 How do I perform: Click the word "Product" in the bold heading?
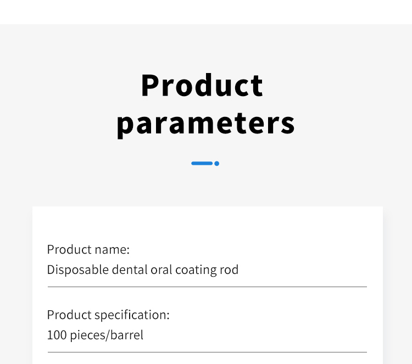pyautogui.click(x=202, y=86)
